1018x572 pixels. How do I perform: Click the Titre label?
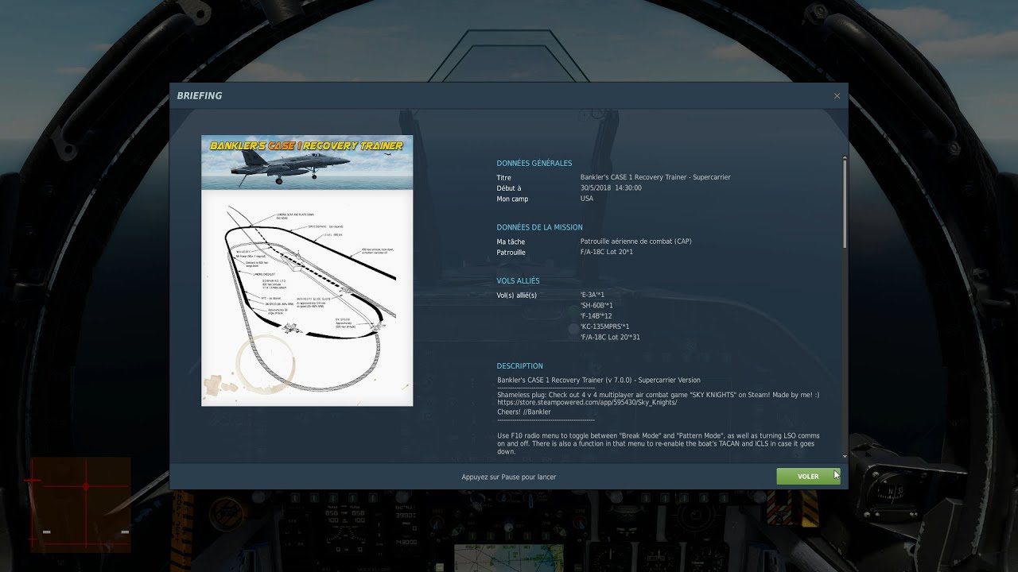[504, 178]
